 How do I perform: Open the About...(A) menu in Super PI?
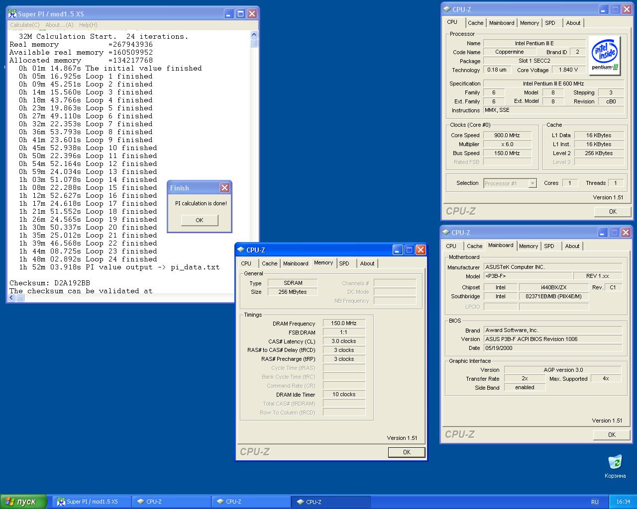(x=59, y=25)
